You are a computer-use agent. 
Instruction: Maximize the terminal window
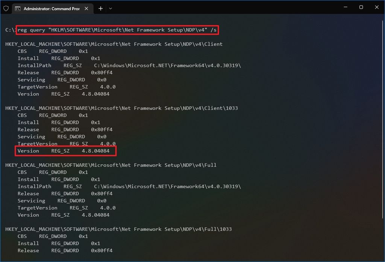tap(361, 7)
